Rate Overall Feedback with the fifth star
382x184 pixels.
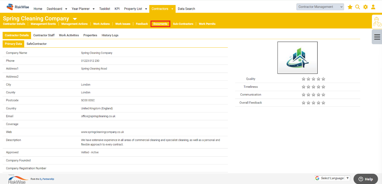[x=323, y=103]
